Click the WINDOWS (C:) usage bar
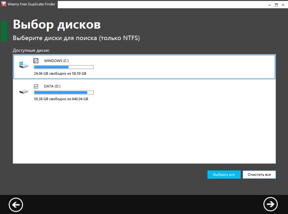The height and width of the screenshot is (214, 288). [x=64, y=67]
